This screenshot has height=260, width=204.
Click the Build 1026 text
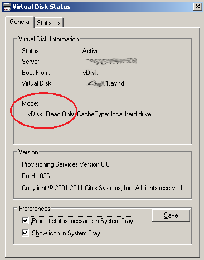point(36,176)
